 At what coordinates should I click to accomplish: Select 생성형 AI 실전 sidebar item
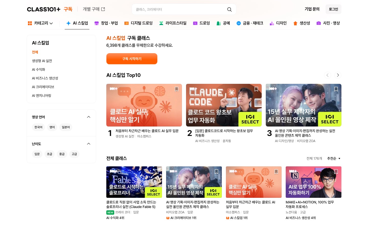coord(42,61)
